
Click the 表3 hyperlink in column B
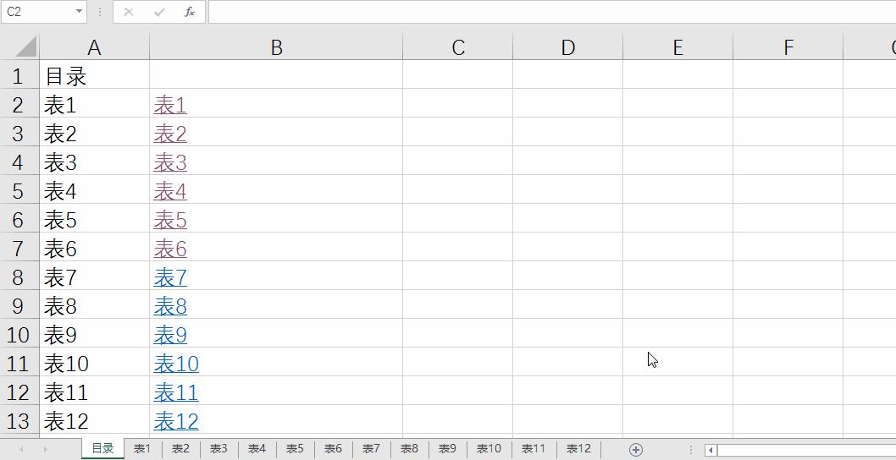170,162
